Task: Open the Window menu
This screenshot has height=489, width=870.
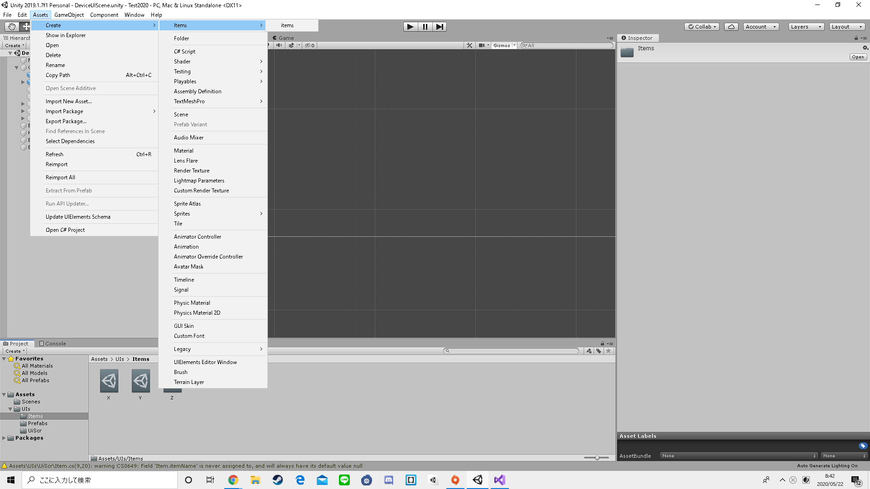Action: [x=134, y=14]
